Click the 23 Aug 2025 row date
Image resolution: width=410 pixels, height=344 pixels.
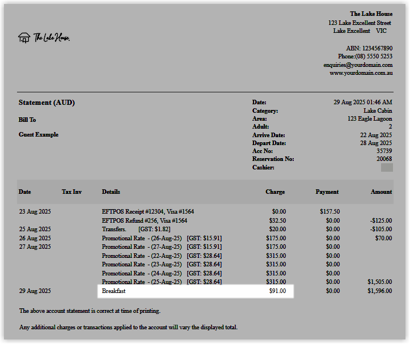pos(35,211)
